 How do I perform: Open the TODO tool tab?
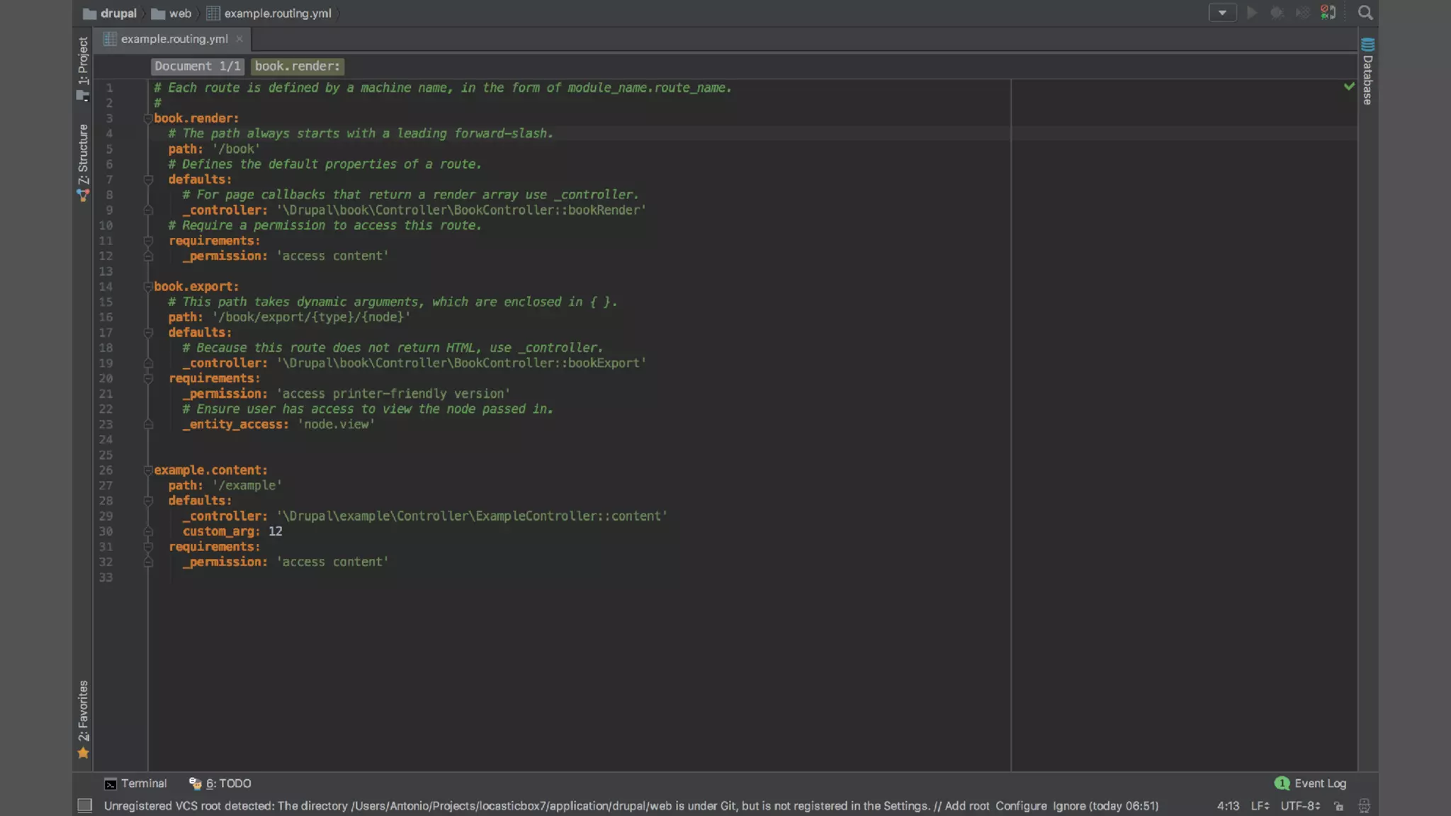(220, 783)
